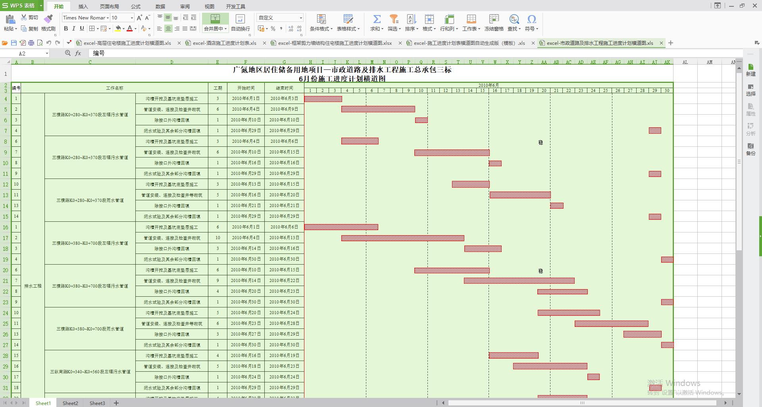Click 新建 in the right sidebar

point(750,71)
